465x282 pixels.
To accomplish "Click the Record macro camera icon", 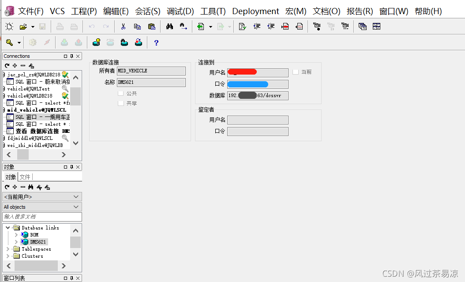I will click(317, 26).
